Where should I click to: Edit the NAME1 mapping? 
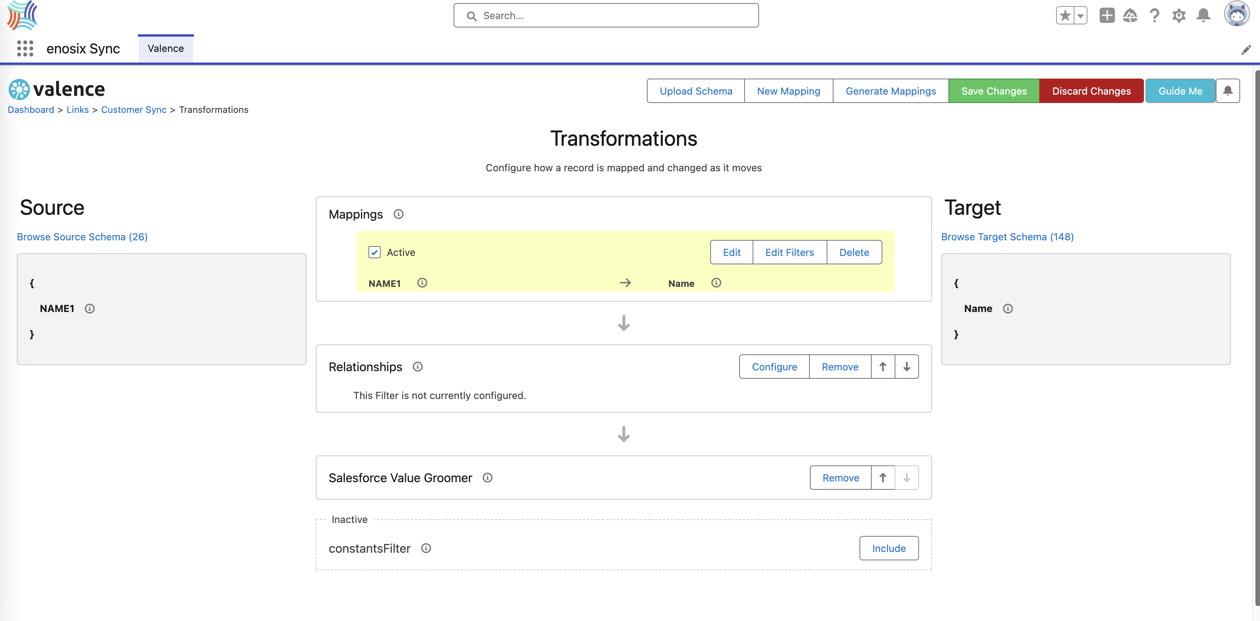click(732, 252)
